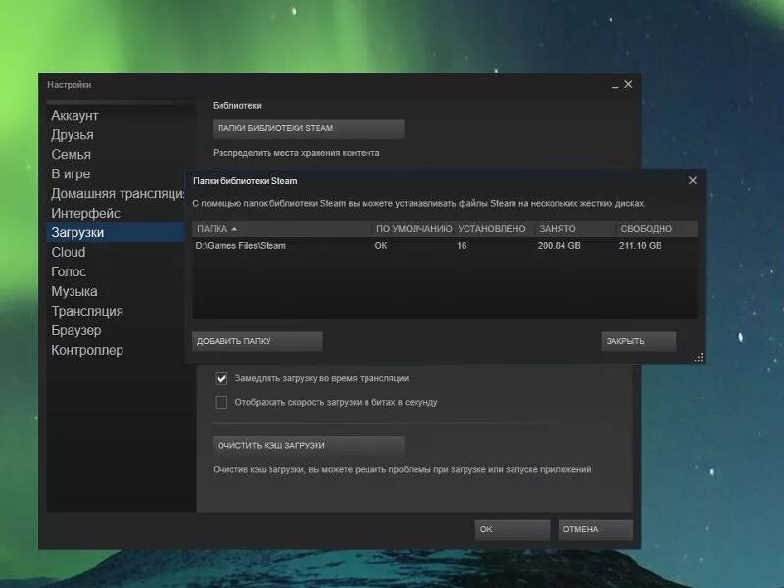
Task: Minimize the Настройки window
Action: click(615, 86)
